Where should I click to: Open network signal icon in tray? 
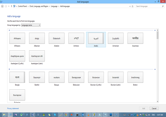coord(129,115)
